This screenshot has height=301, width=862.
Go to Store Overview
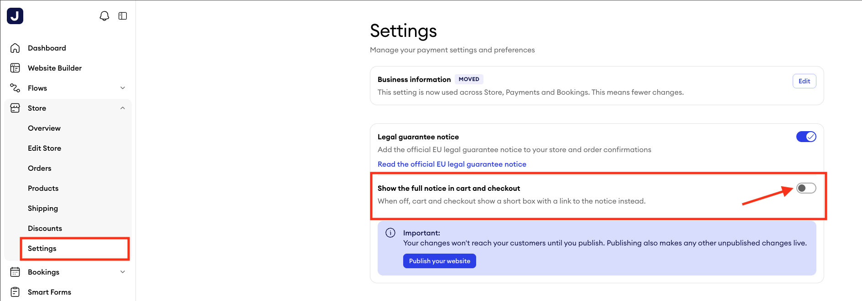(44, 128)
